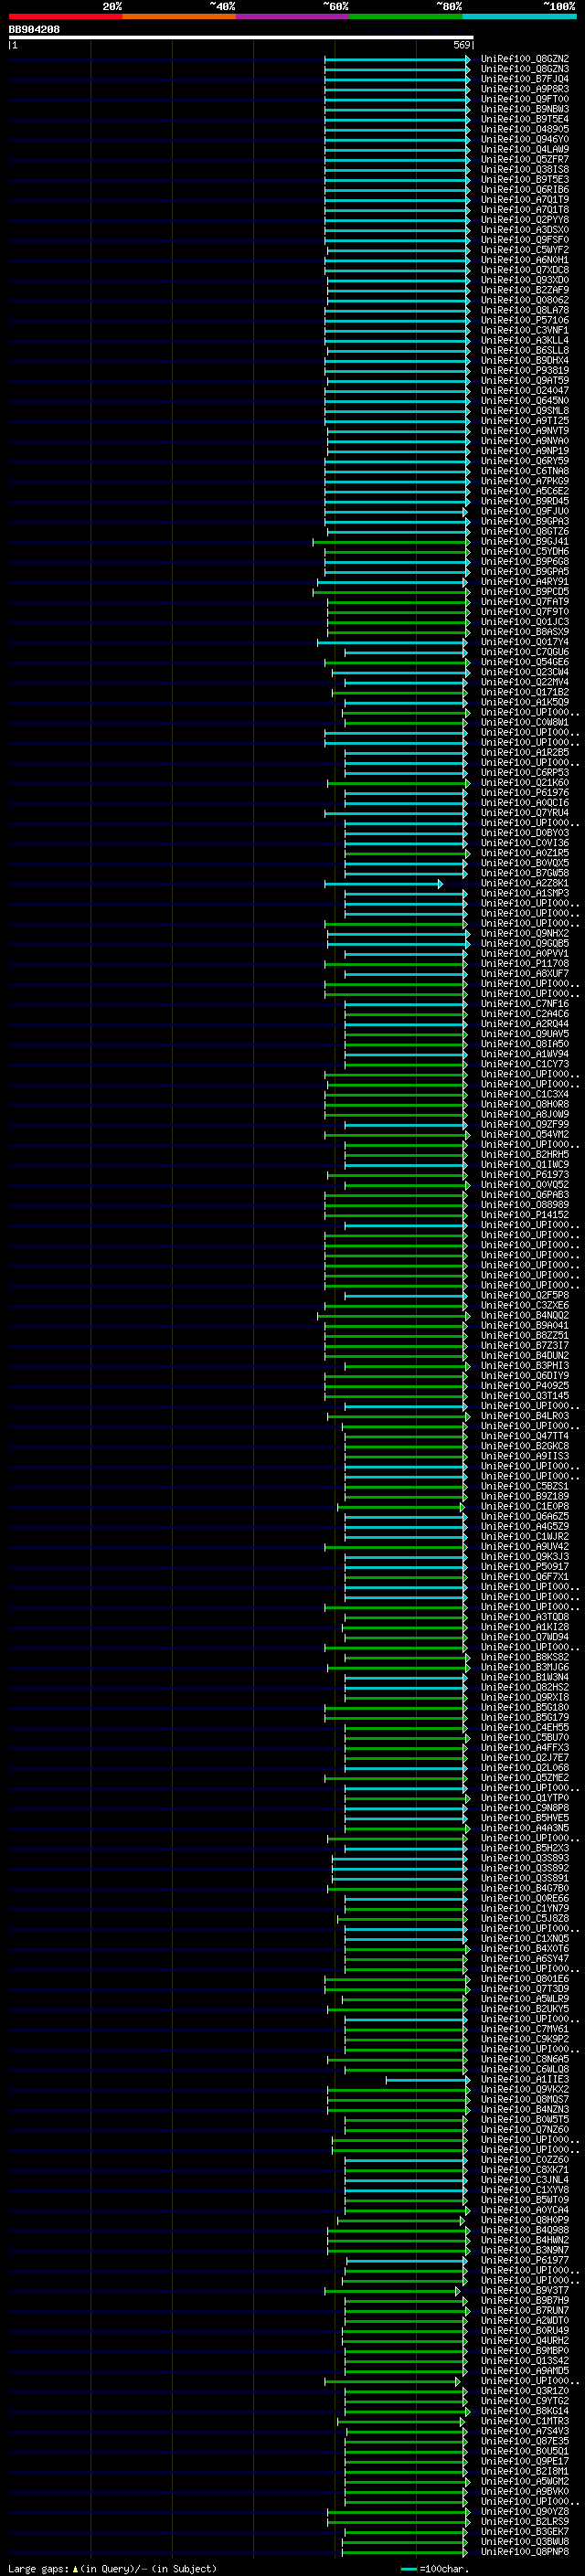Select UniRef100_A3DSX0 entry text
Viewport: 585px width, 2576px height.
tap(525, 230)
